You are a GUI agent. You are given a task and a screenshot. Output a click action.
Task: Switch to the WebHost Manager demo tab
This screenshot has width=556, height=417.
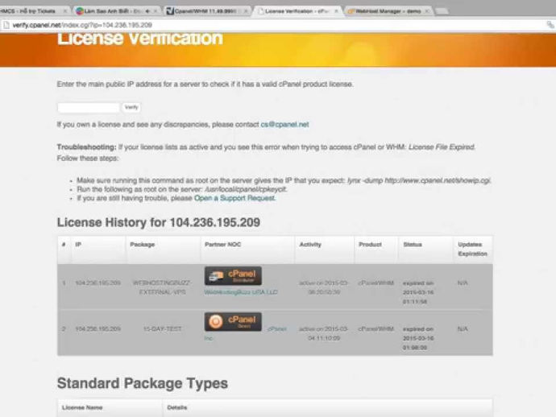click(388, 11)
